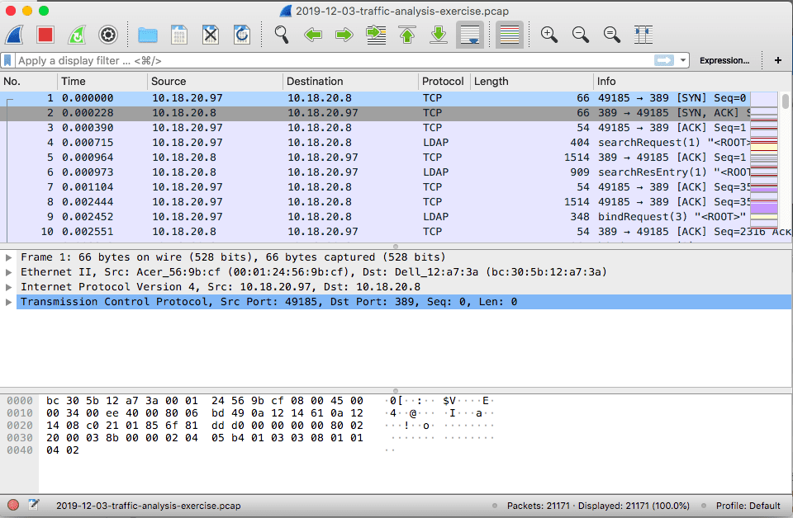Sort by Info column header
Screen dimensions: 793x518
pos(693,82)
